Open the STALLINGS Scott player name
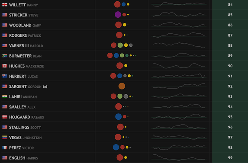The image size is (248, 163). pyautogui.click(x=25, y=127)
